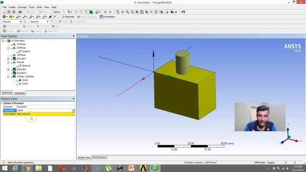Click the black arrow direction icon
The image size is (306, 172).
coord(50,17)
